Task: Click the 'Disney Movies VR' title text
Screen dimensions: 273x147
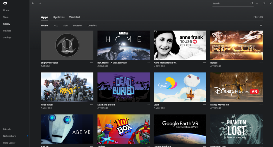Action: click(x=220, y=105)
